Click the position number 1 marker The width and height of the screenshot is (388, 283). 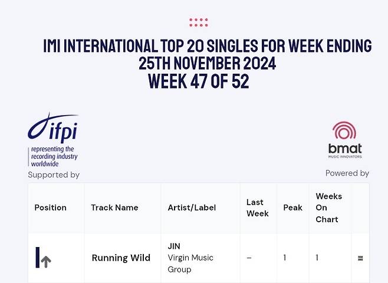click(38, 258)
